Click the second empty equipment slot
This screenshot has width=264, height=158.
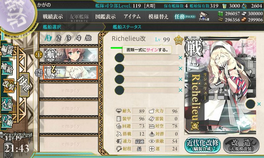pos(147,68)
